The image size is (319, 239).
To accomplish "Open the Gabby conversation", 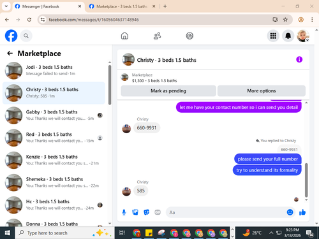I will pos(54,115).
